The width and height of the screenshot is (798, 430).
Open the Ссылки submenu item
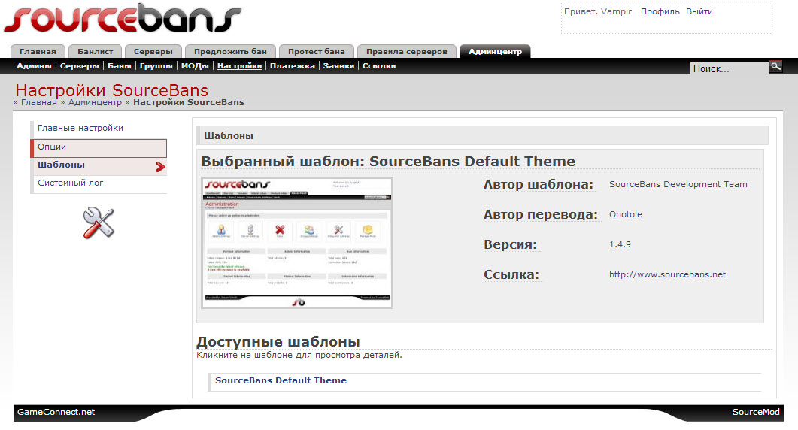click(x=379, y=65)
